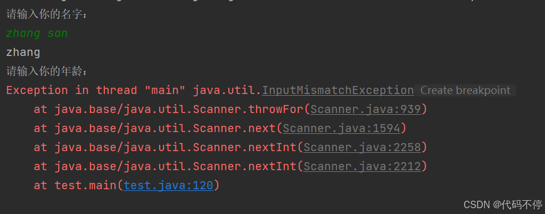Open the InputMismatchException class link
Viewport: 545px width, 214px height.
(x=337, y=91)
